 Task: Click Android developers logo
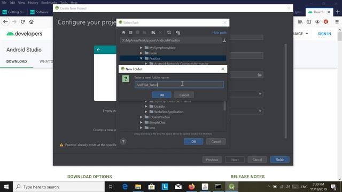[x=24, y=34]
